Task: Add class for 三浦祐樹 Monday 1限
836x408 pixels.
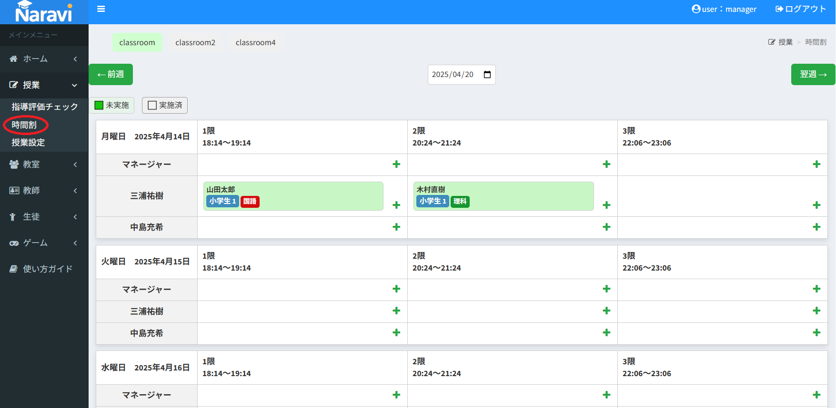Action: click(x=396, y=205)
